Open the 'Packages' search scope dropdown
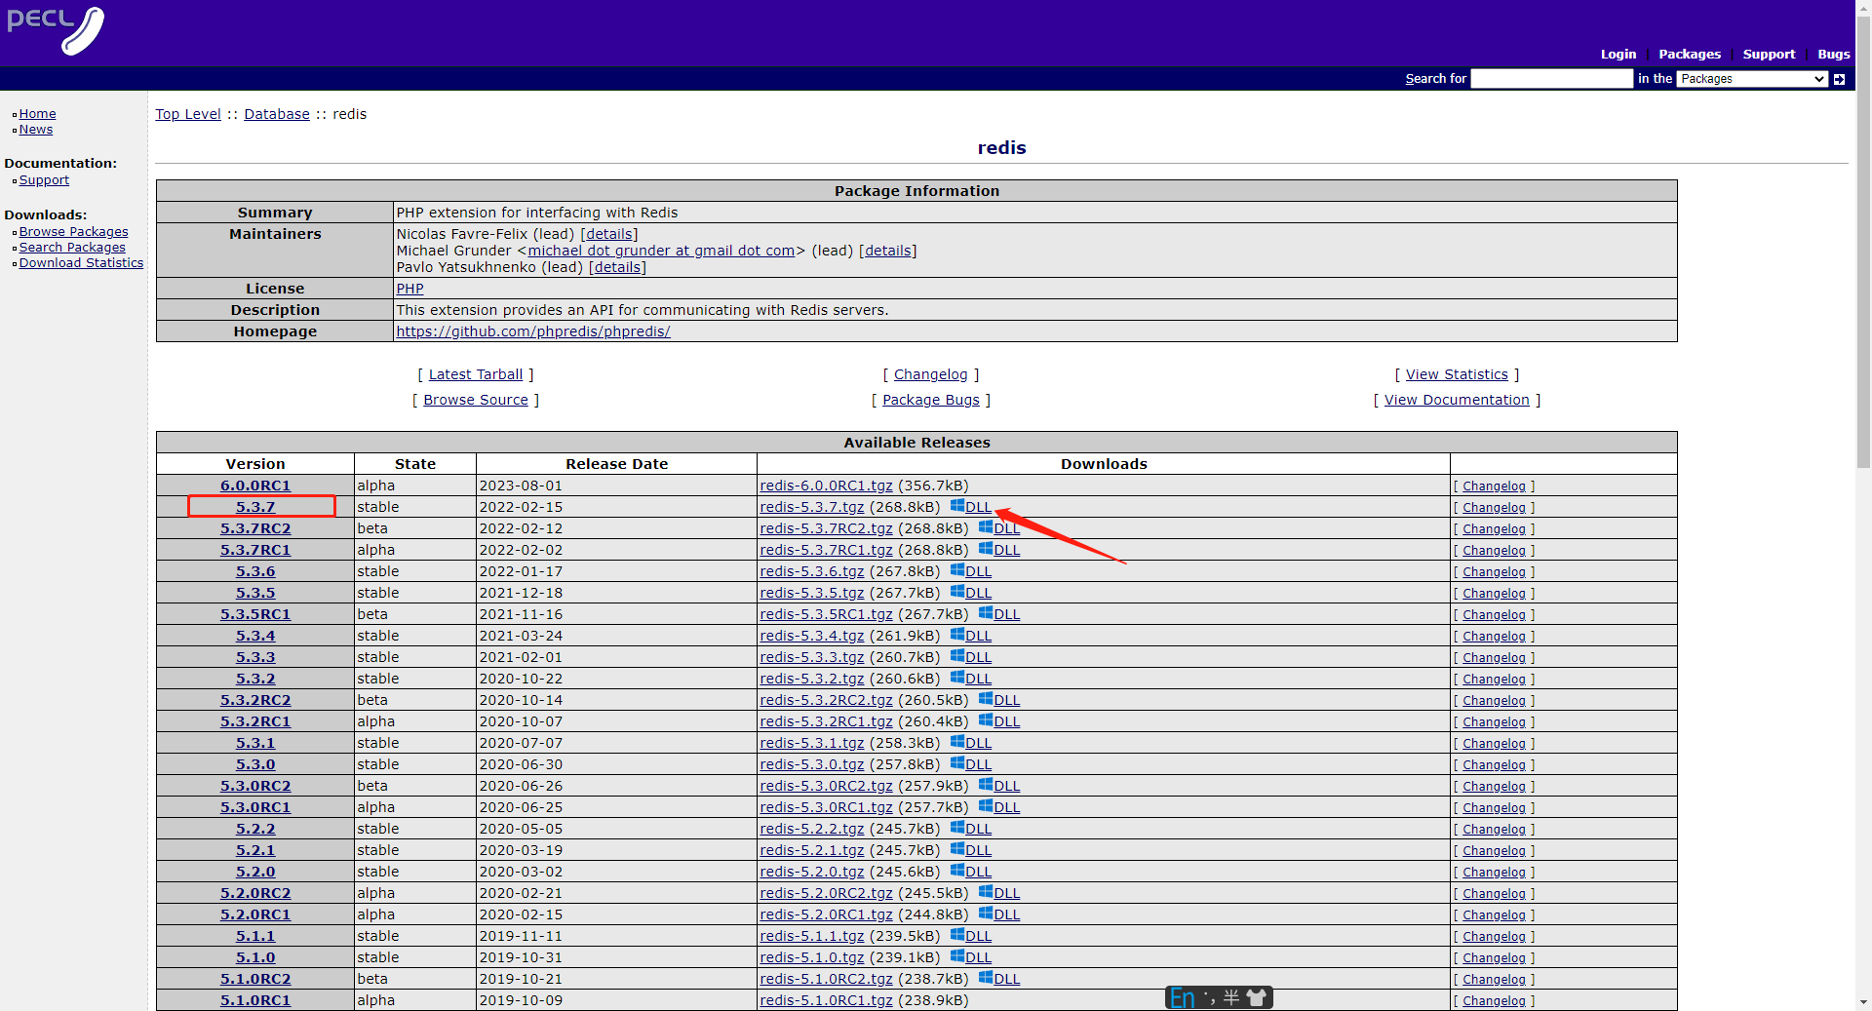Screen dimensions: 1872x1011 point(1751,79)
